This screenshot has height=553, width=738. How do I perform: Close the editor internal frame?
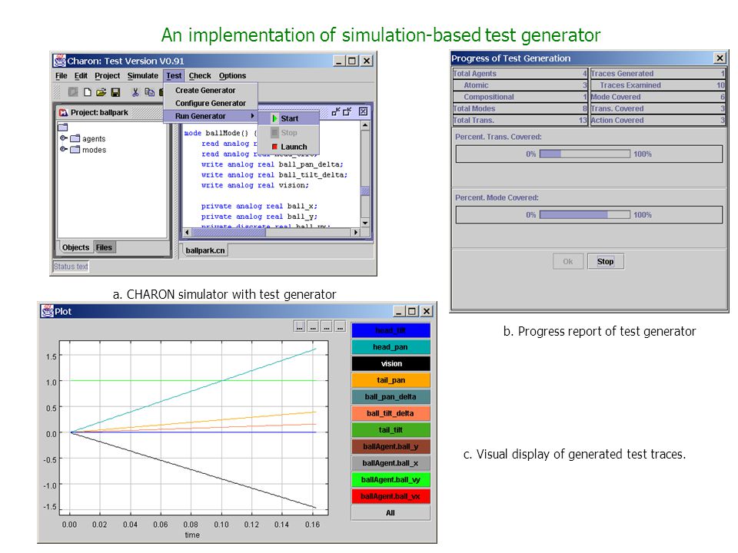point(363,111)
